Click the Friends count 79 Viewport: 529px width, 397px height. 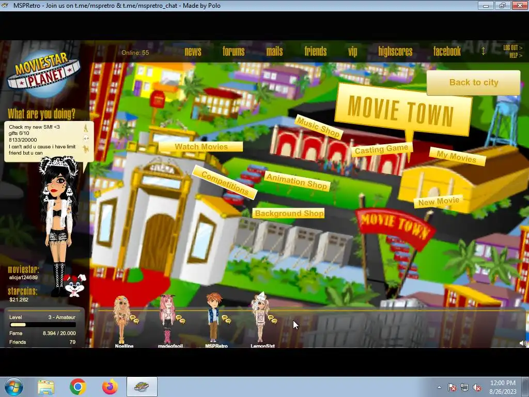(x=72, y=342)
